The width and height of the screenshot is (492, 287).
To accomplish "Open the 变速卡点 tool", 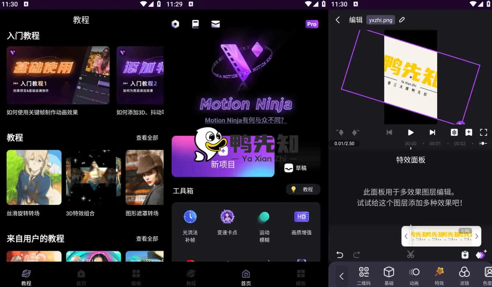I will (x=227, y=223).
